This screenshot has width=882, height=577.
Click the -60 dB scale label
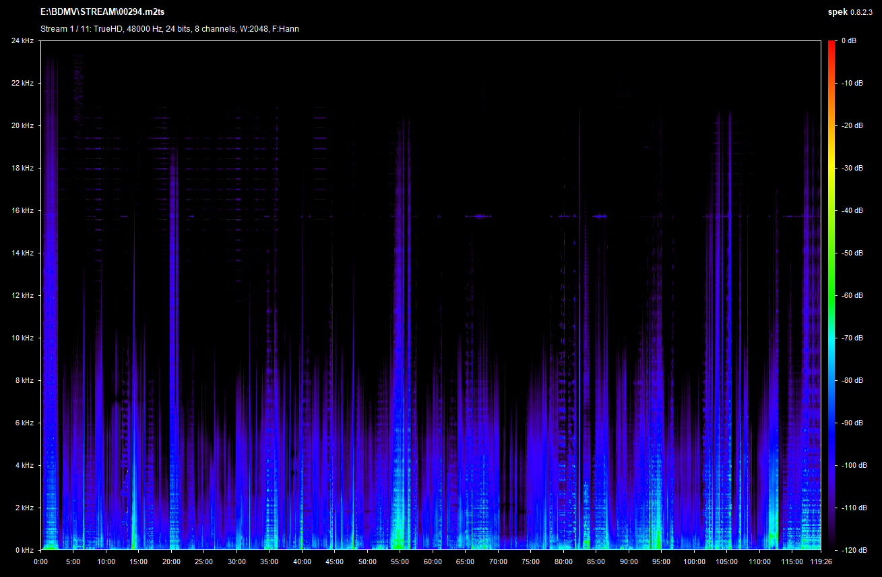(852, 295)
